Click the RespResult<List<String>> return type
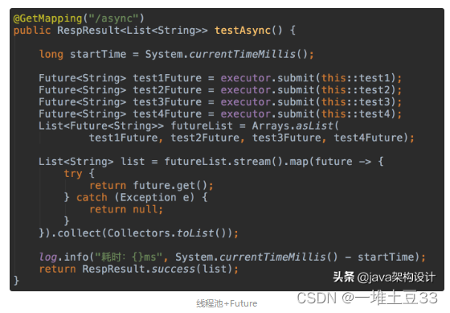Screen dimensions: 450x313 pyautogui.click(x=133, y=31)
